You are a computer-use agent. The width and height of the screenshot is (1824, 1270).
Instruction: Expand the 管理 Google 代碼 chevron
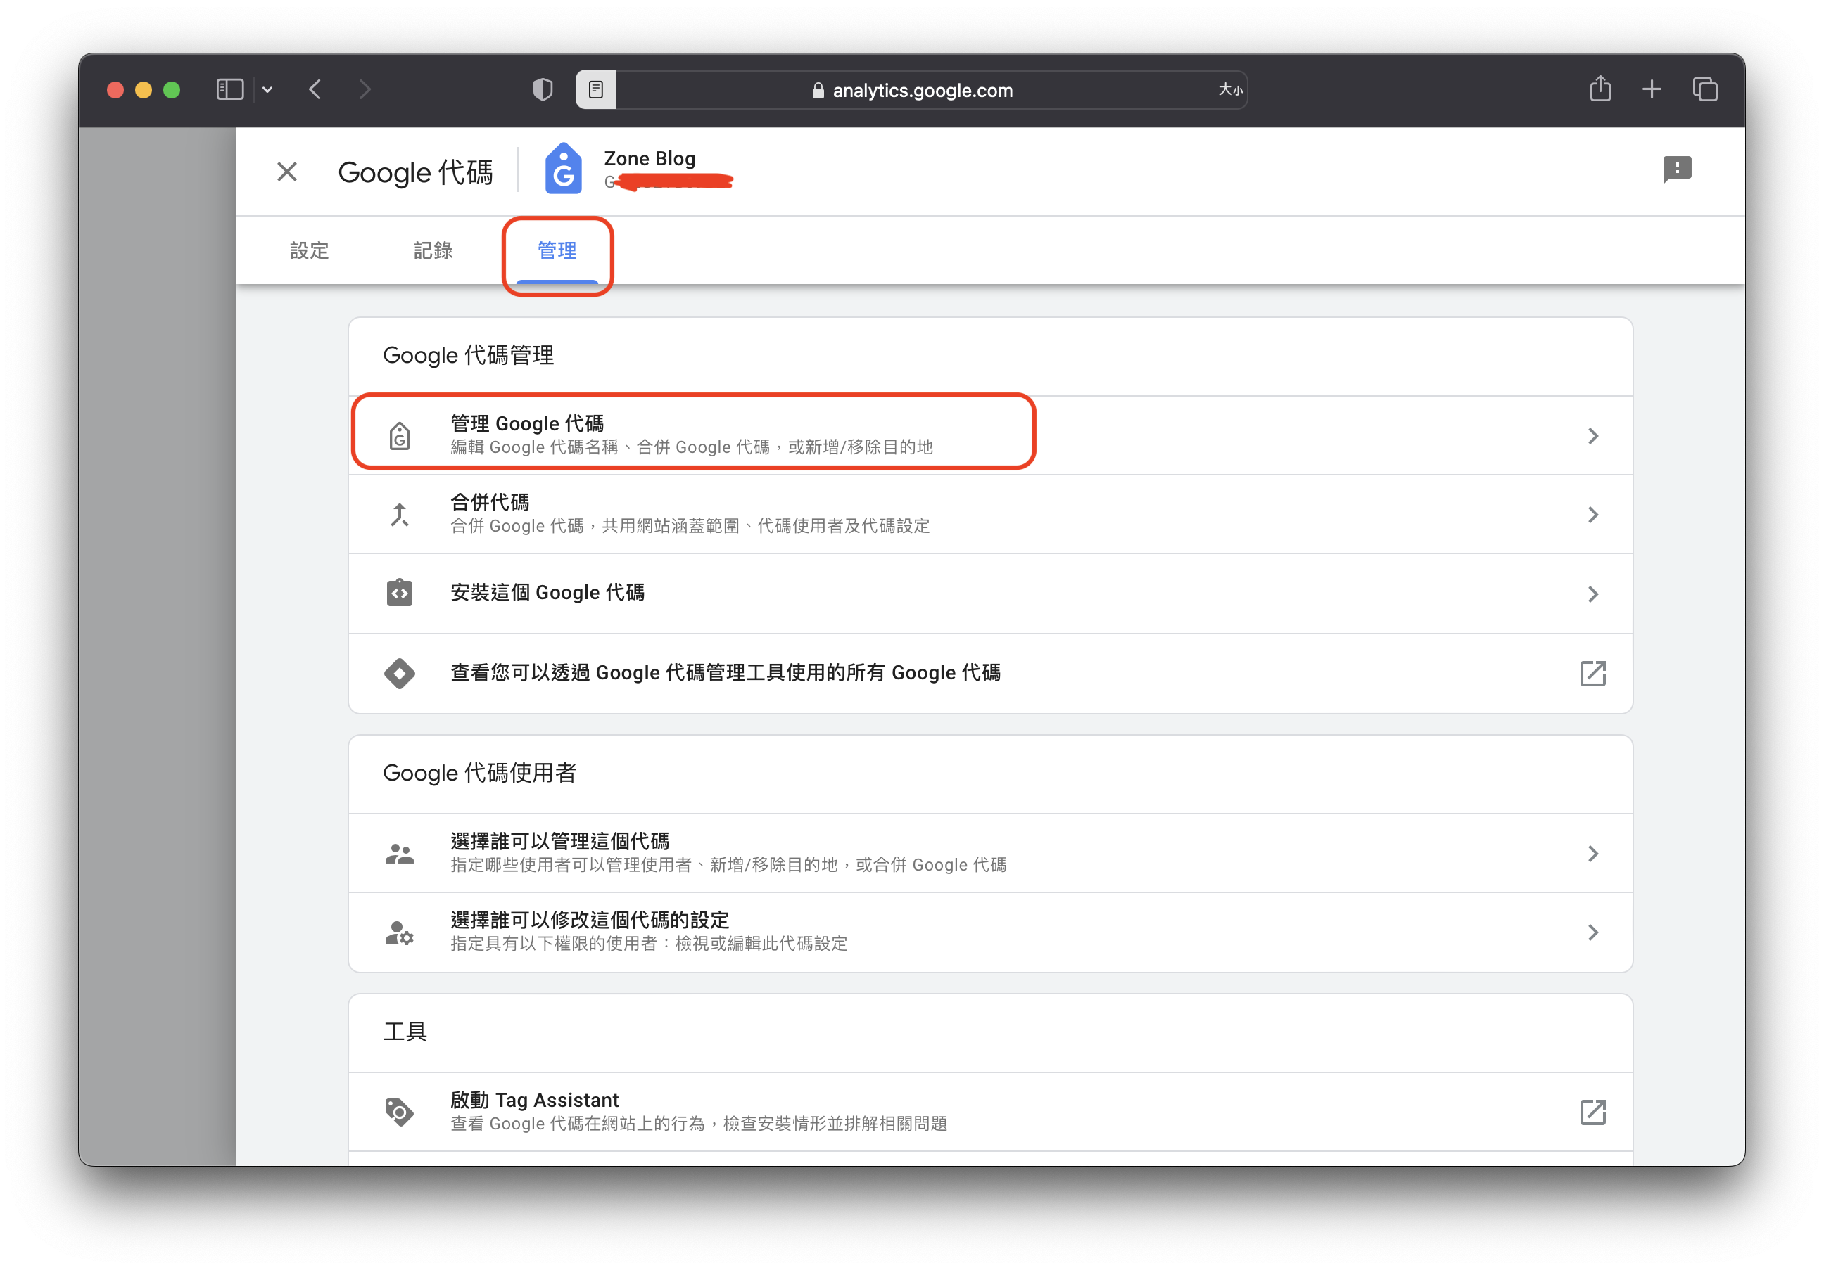(1592, 436)
